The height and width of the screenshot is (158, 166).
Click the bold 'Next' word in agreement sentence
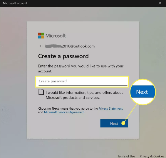click(x=55, y=108)
